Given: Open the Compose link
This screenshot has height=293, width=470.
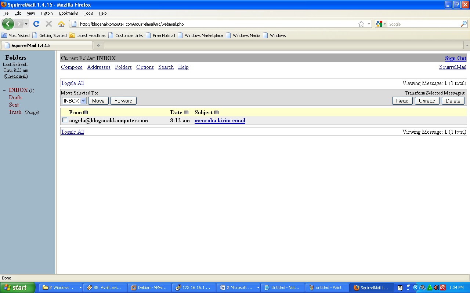Looking at the screenshot, I should pos(72,67).
